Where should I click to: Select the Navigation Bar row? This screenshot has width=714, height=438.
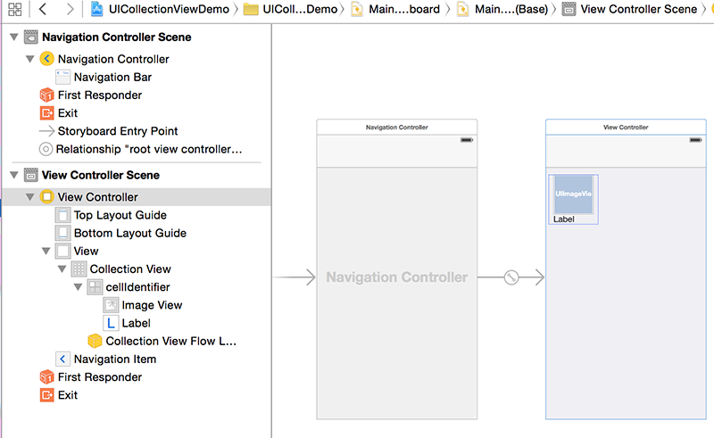[137, 77]
